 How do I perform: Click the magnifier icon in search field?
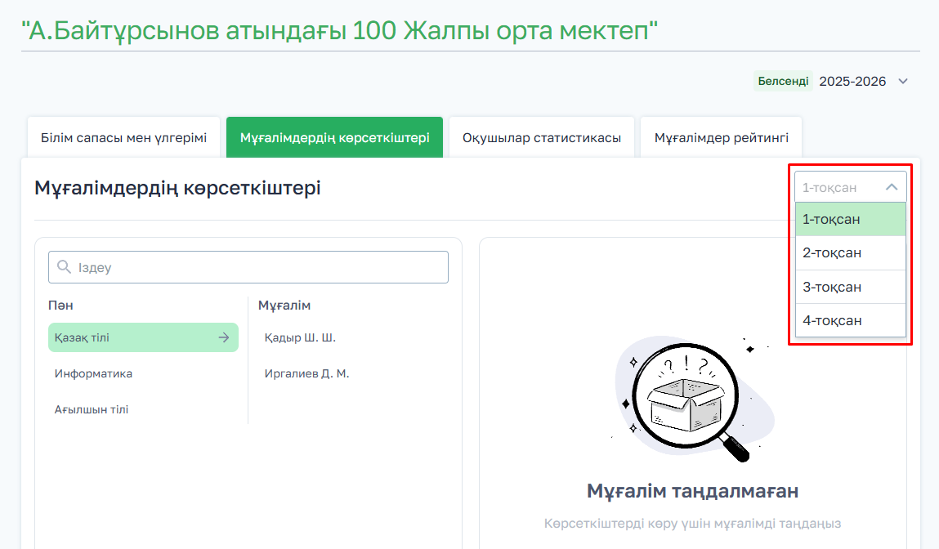[x=64, y=267]
